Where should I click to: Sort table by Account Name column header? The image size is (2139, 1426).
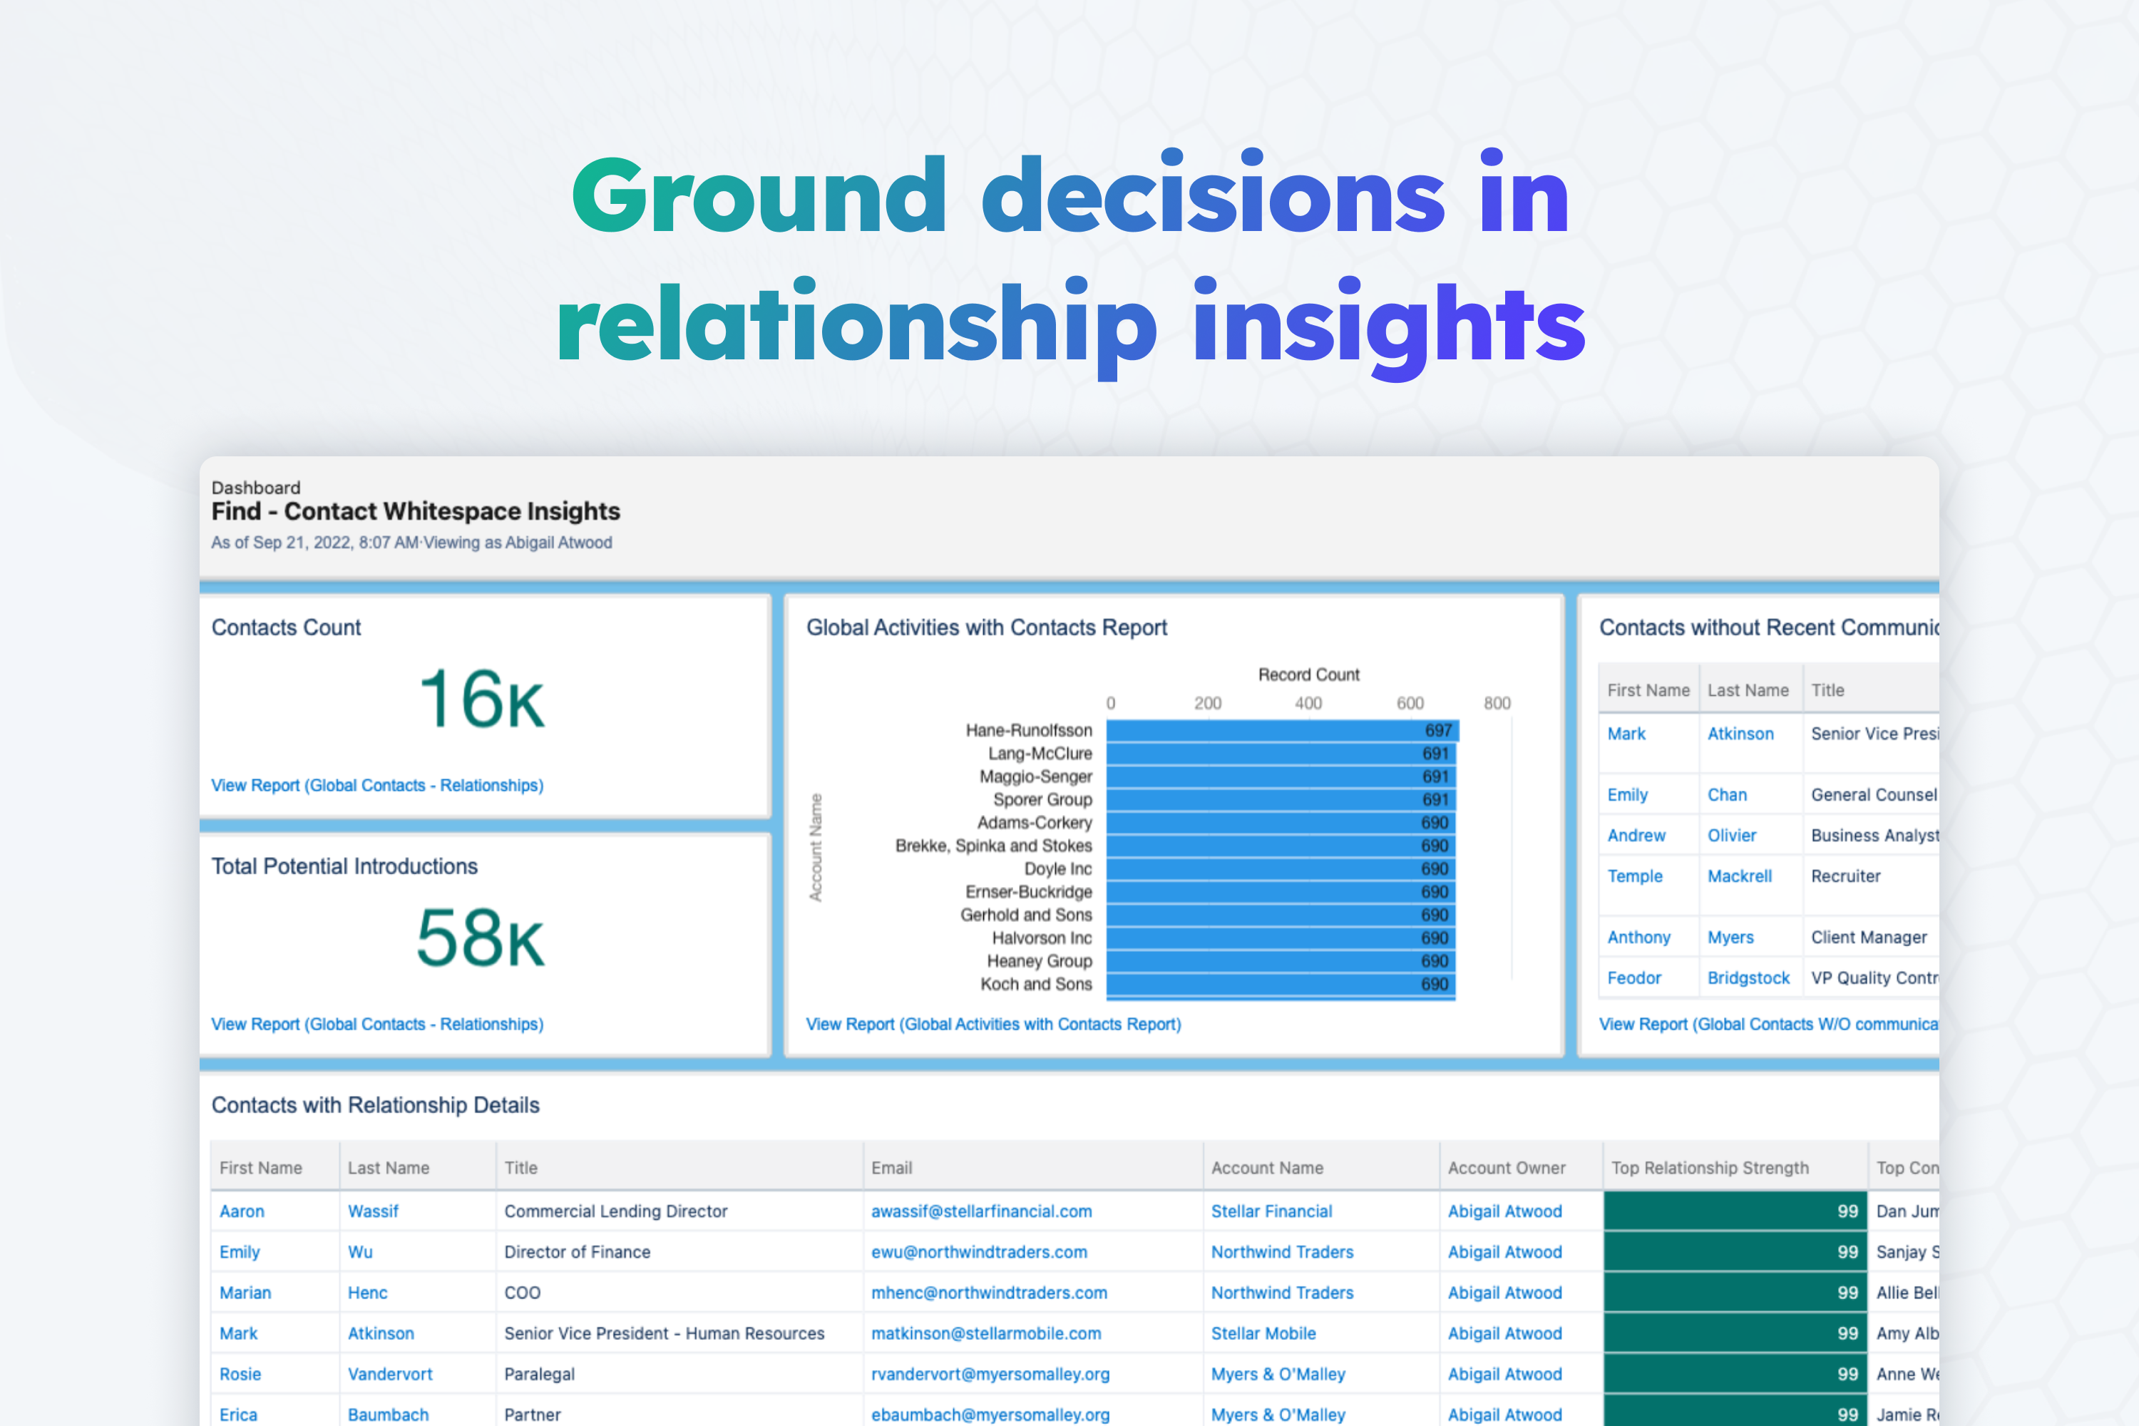1266,1168
